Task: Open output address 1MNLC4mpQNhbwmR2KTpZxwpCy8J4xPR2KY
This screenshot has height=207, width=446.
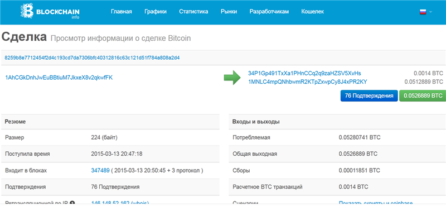Action: pyautogui.click(x=308, y=81)
